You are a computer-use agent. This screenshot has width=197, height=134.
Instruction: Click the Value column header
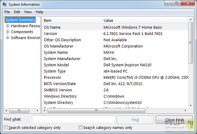[144, 20]
